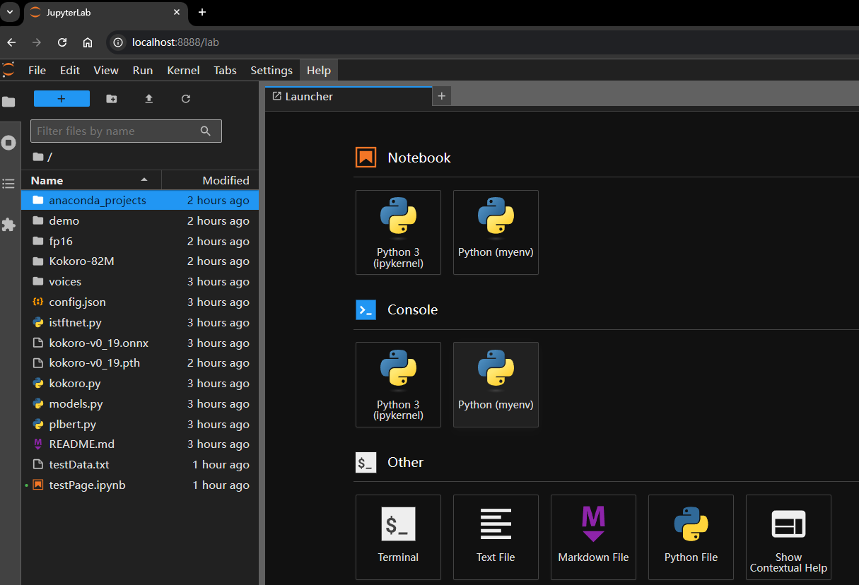
Task: Create a new Markdown File
Action: [593, 536]
